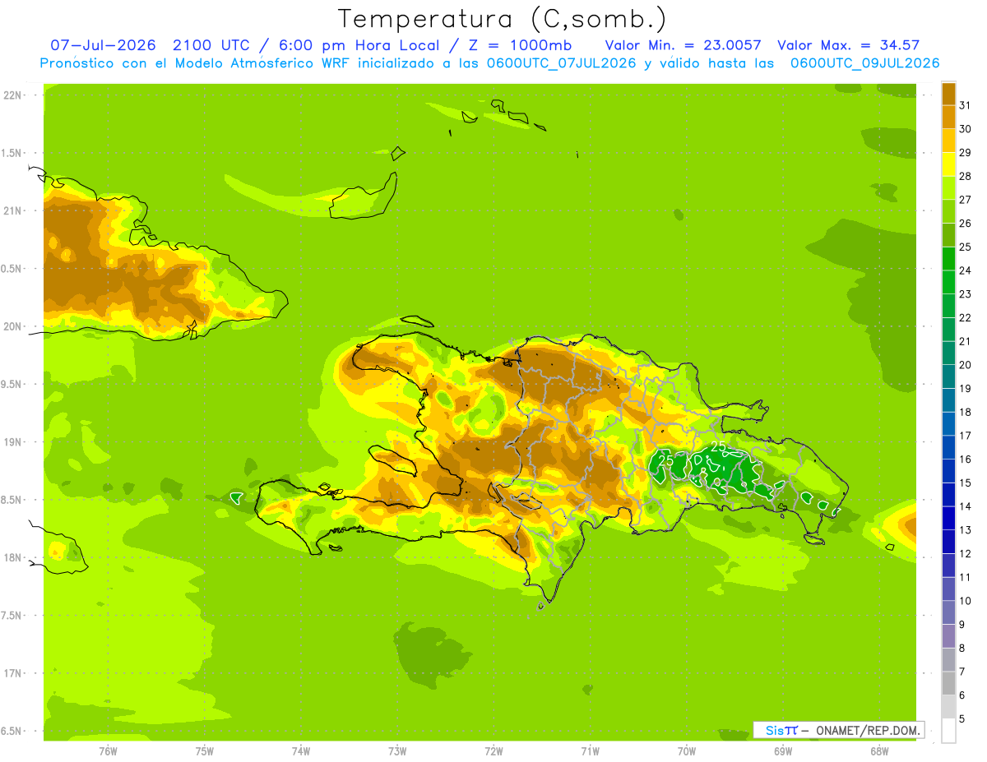Click the gray legend swatch between 6 and 7
Viewport: 987px width, 762px height.
pyautogui.click(x=948, y=683)
